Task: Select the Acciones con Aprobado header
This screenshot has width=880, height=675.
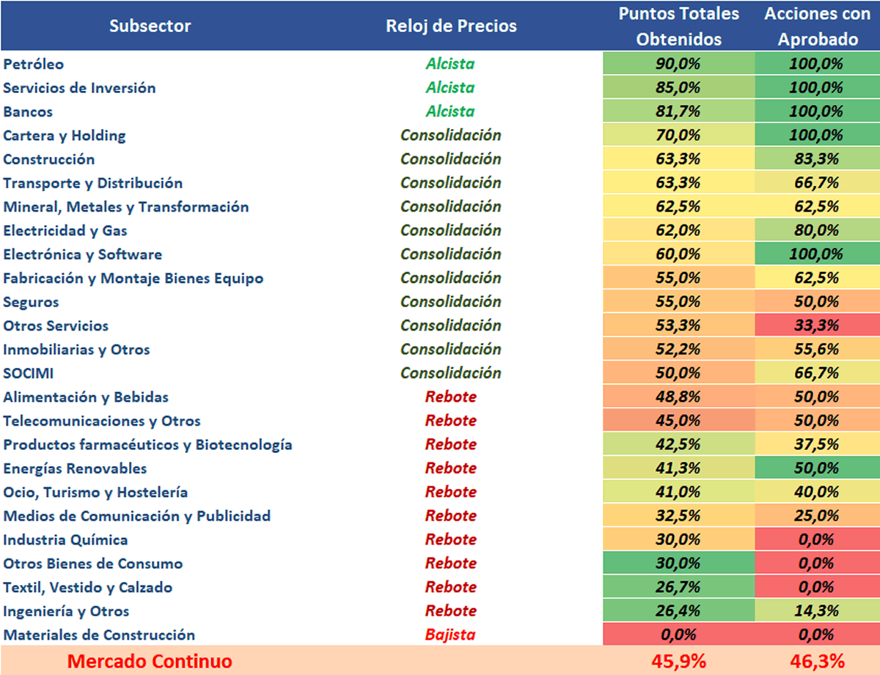Action: pyautogui.click(x=817, y=26)
